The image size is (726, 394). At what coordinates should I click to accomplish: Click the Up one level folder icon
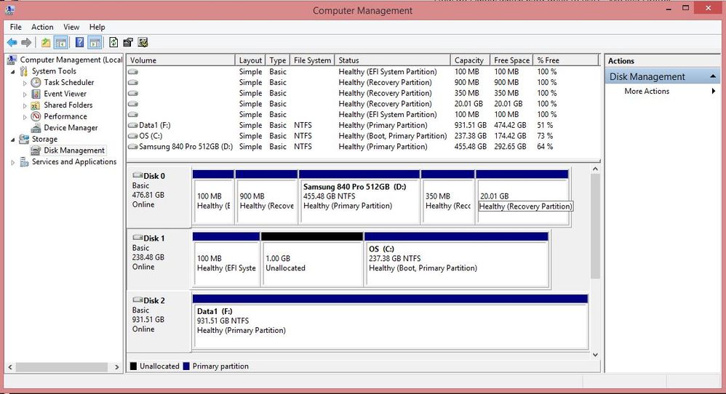pyautogui.click(x=46, y=43)
